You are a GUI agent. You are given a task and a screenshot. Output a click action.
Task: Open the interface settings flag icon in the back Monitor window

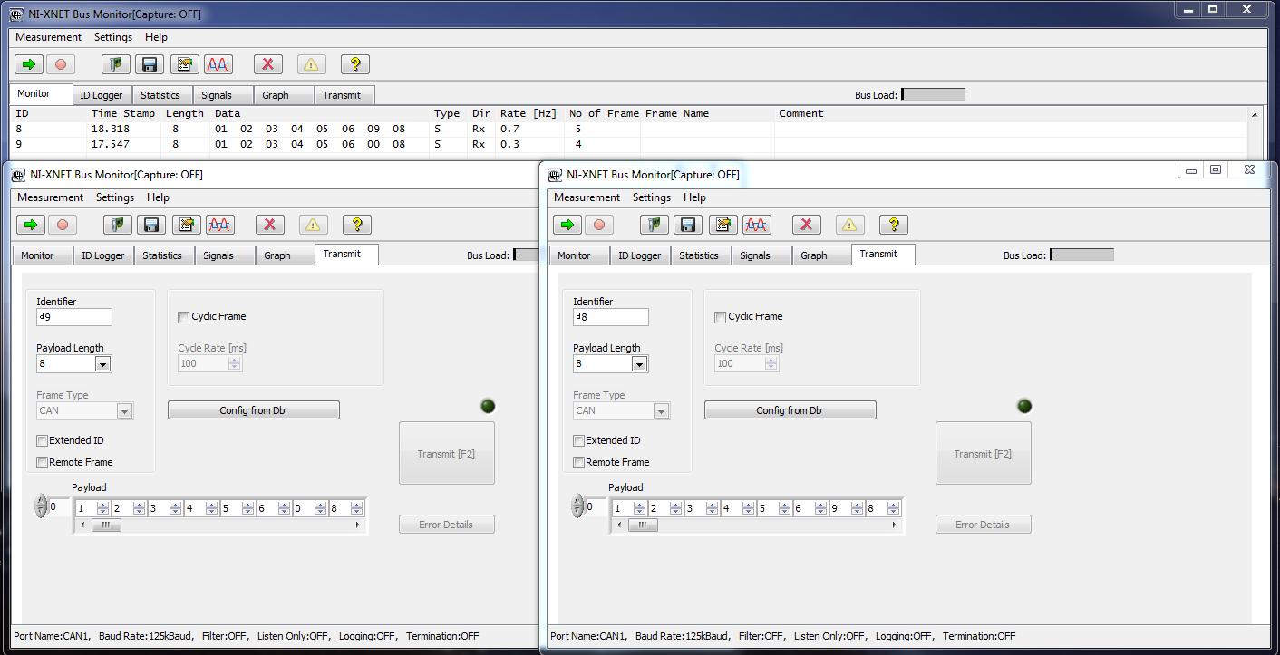pos(115,64)
